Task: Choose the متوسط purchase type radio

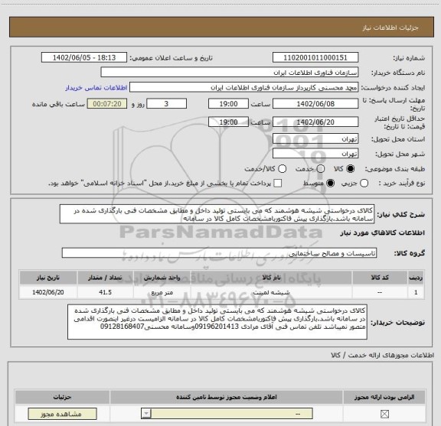Action: point(330,184)
